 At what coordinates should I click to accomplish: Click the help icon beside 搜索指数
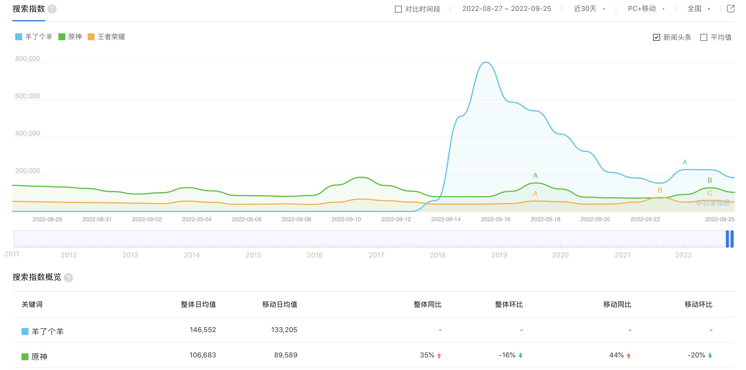point(52,9)
